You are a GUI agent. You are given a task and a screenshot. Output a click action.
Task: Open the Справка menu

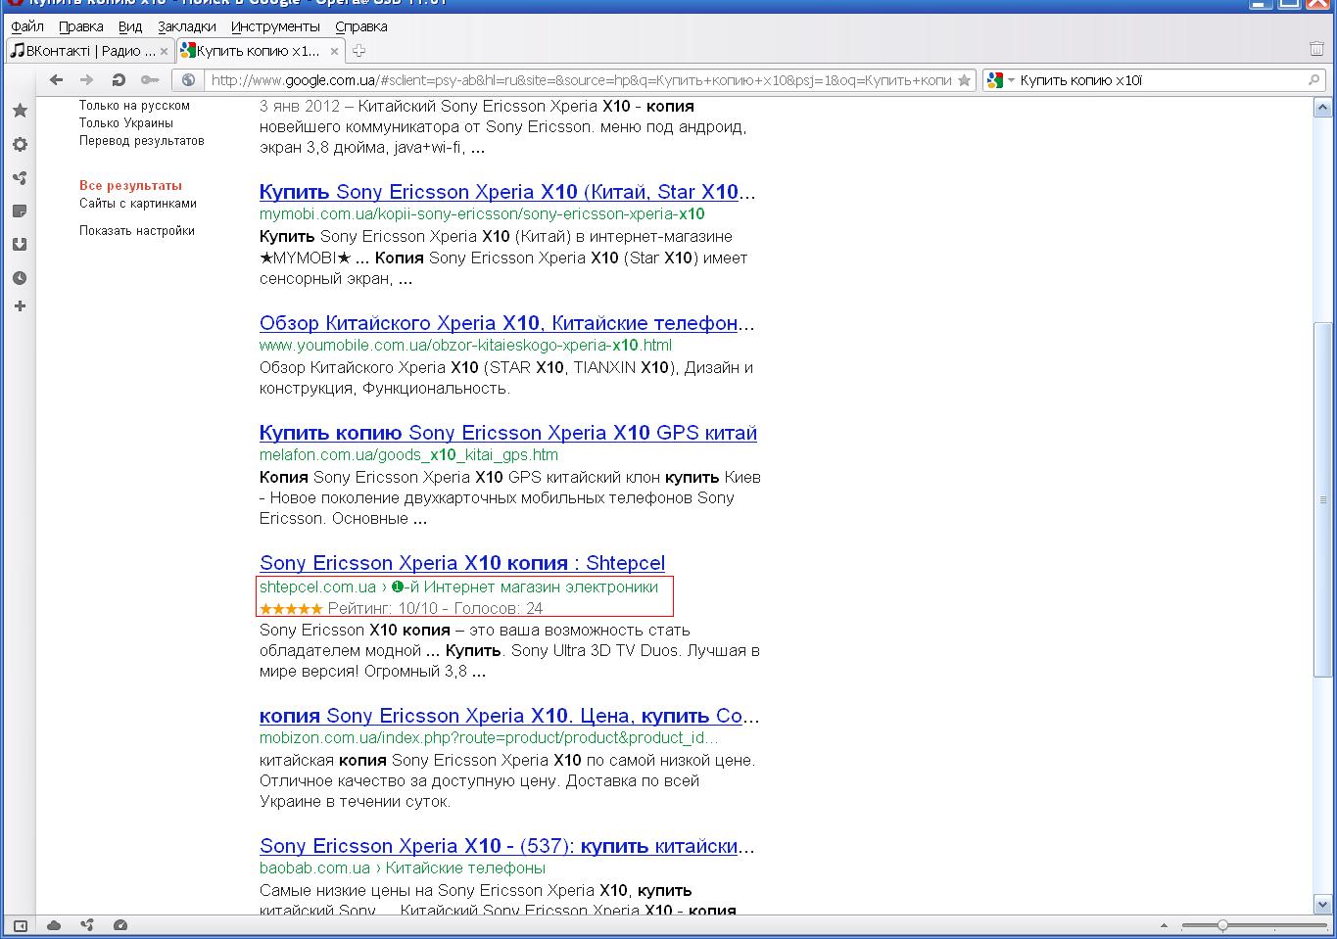(x=360, y=26)
